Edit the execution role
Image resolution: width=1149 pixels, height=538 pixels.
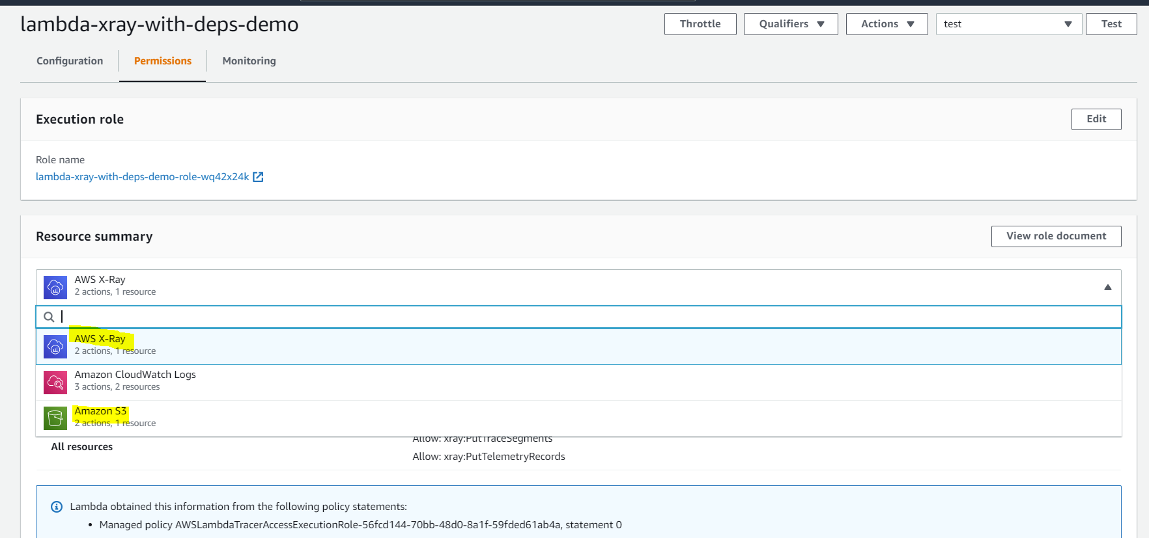click(1096, 119)
